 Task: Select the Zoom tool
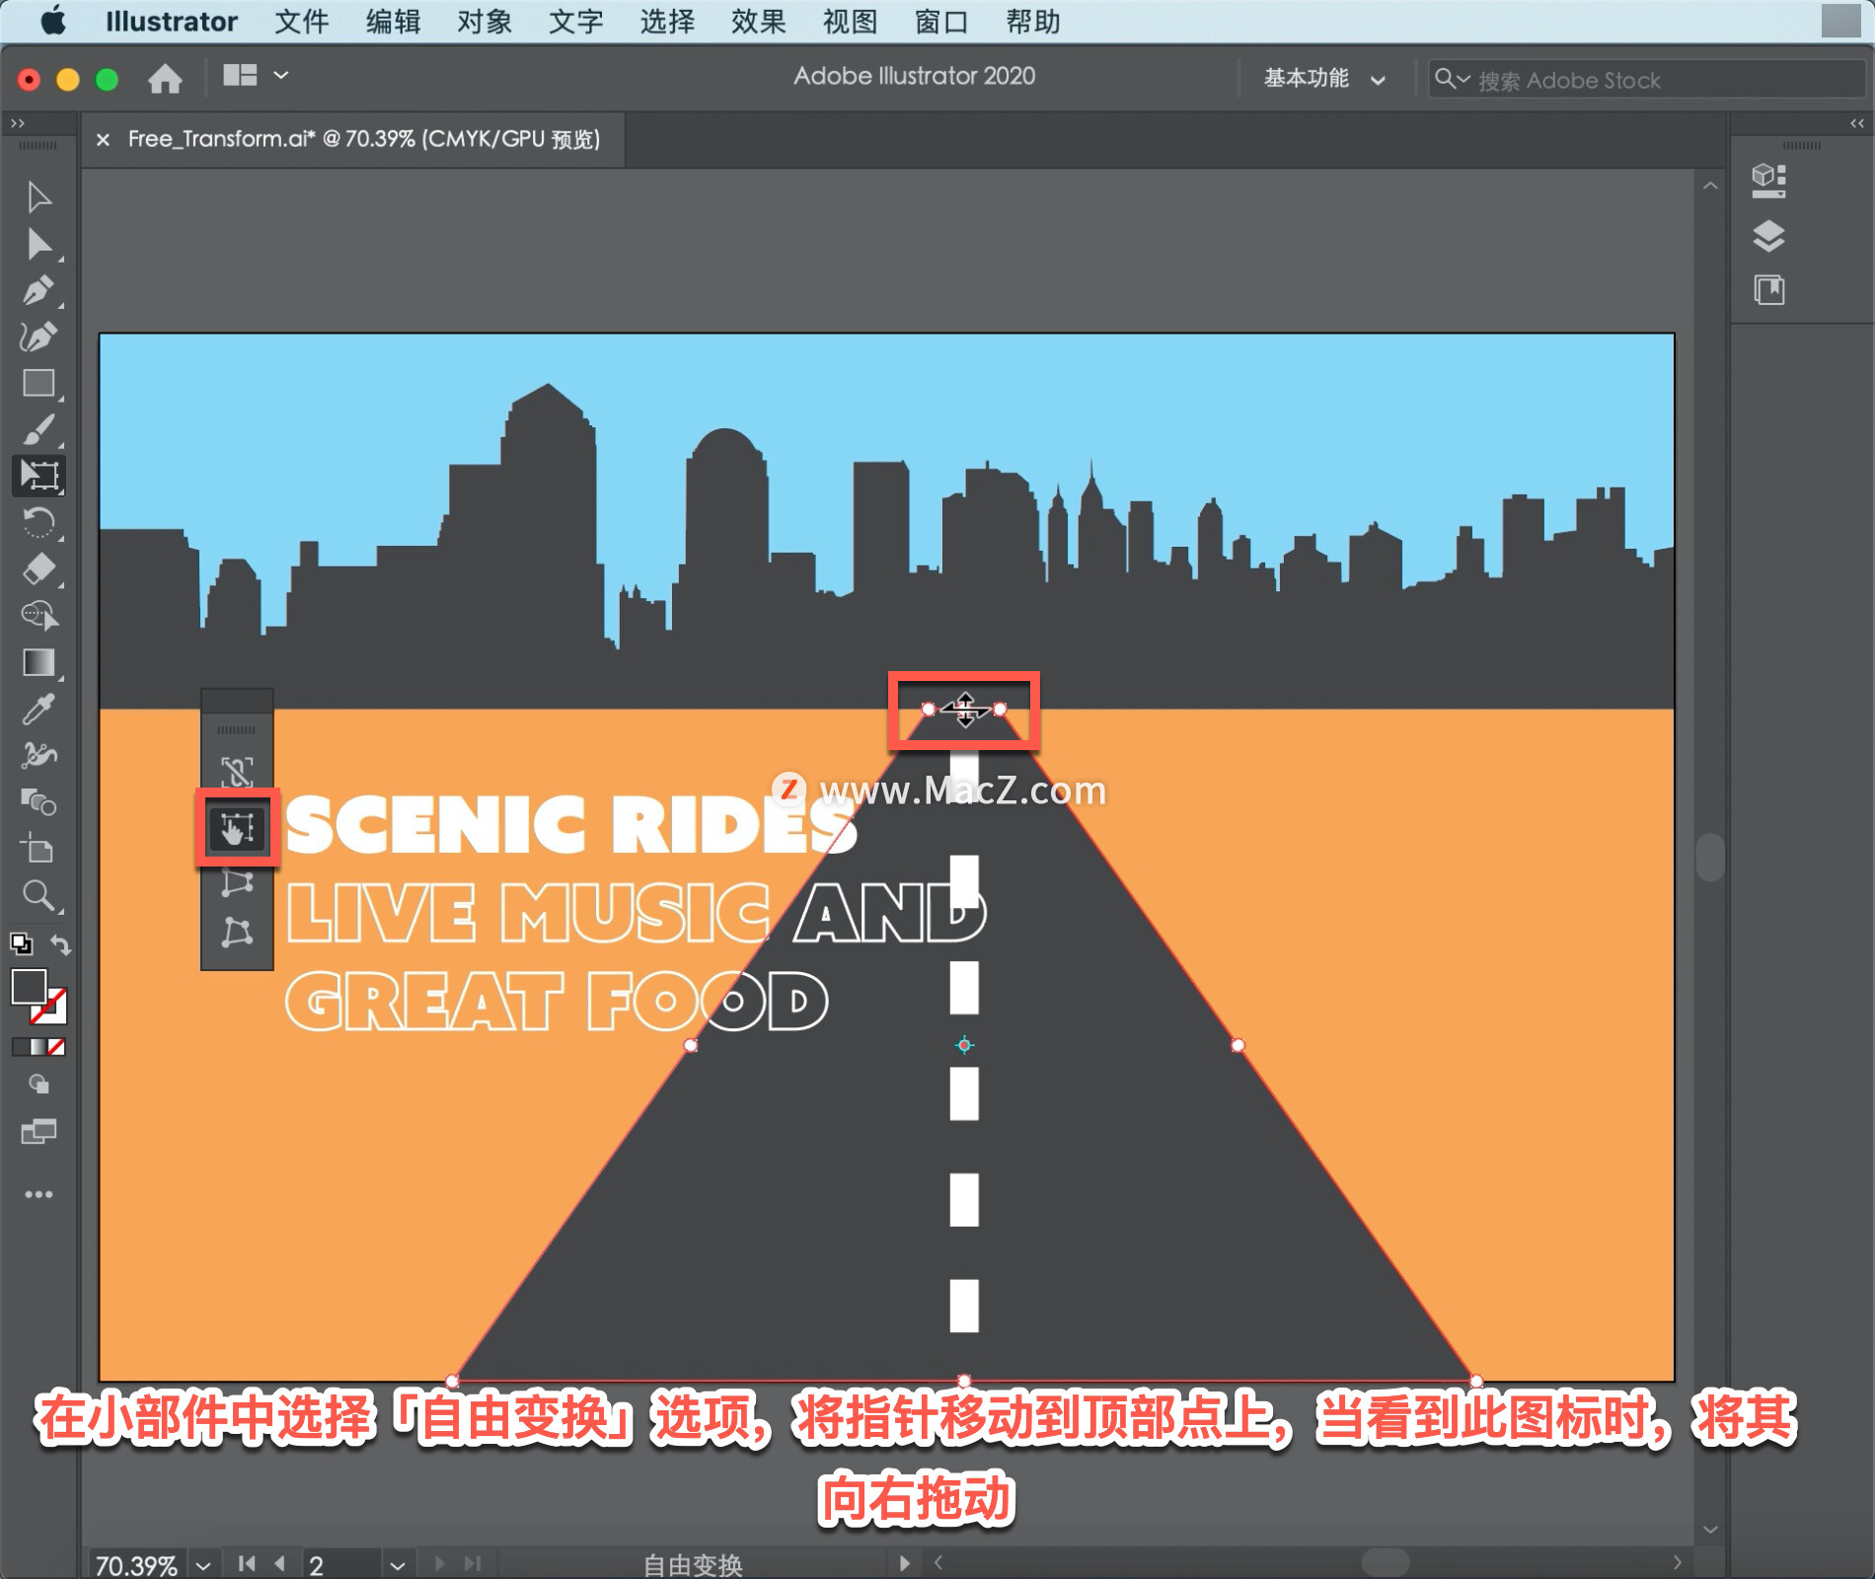tap(38, 895)
